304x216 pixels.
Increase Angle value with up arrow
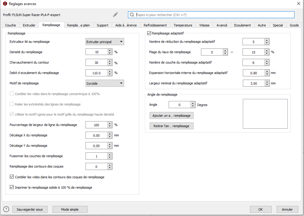pos(193,103)
